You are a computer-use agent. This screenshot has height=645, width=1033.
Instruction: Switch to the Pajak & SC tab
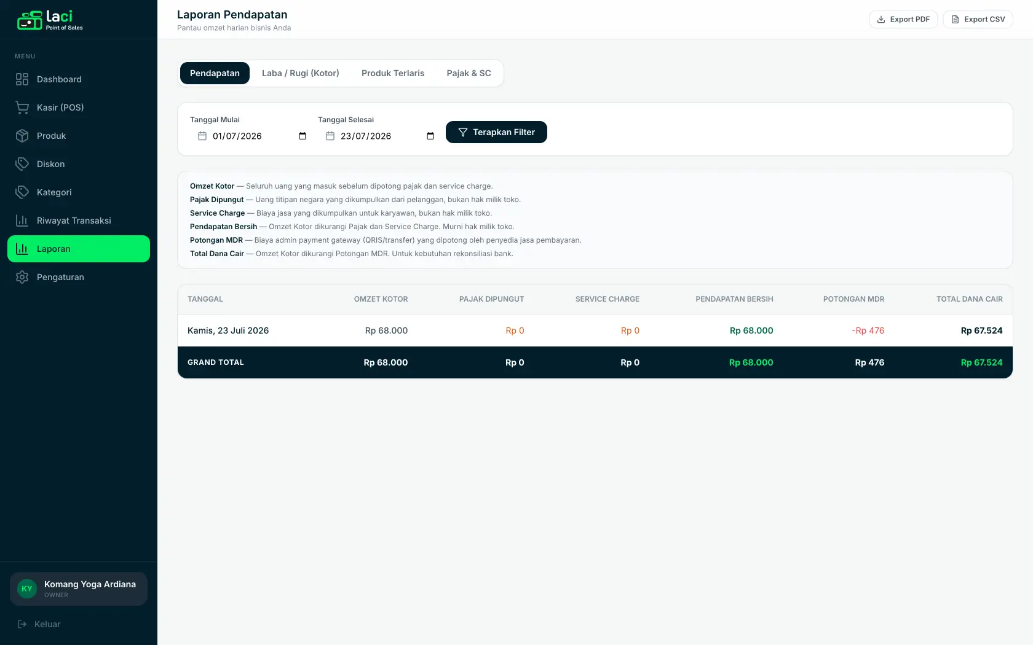tap(469, 73)
